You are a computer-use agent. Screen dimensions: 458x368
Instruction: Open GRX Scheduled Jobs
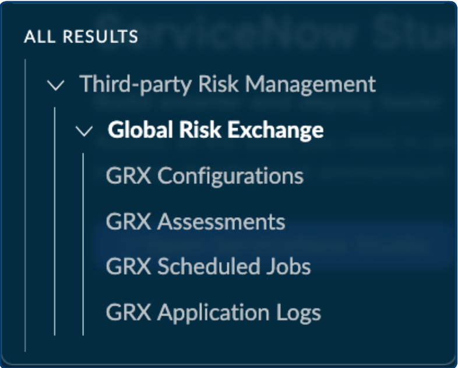tap(208, 267)
